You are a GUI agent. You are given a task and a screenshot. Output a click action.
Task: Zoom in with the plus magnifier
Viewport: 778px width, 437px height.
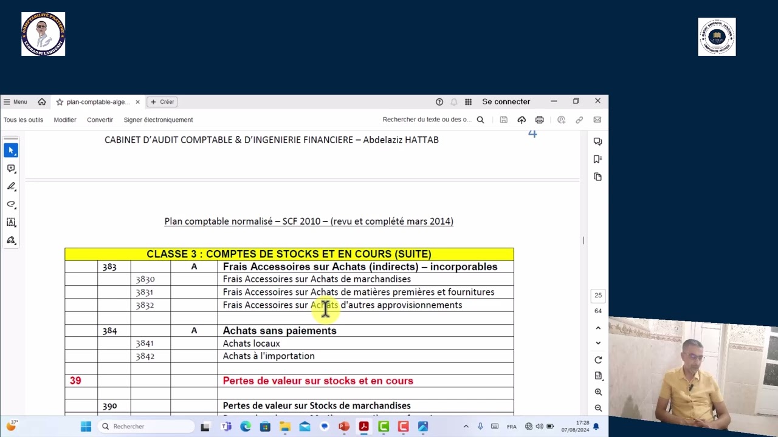(x=598, y=392)
